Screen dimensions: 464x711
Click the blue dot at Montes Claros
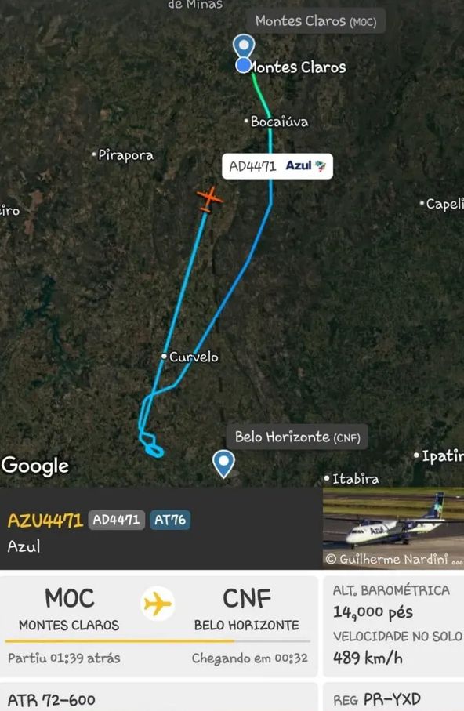click(x=244, y=66)
